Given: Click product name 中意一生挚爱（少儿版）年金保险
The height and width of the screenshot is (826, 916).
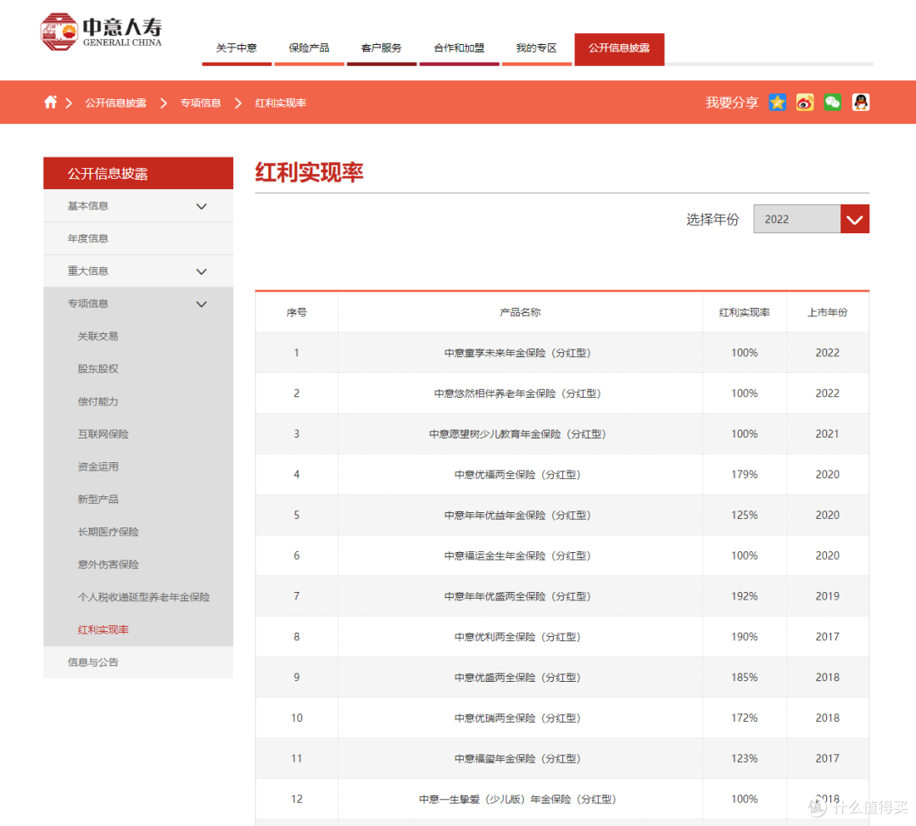Looking at the screenshot, I should (517, 799).
